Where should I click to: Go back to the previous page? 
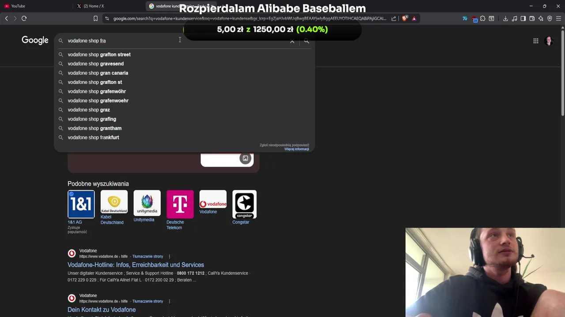[6, 18]
